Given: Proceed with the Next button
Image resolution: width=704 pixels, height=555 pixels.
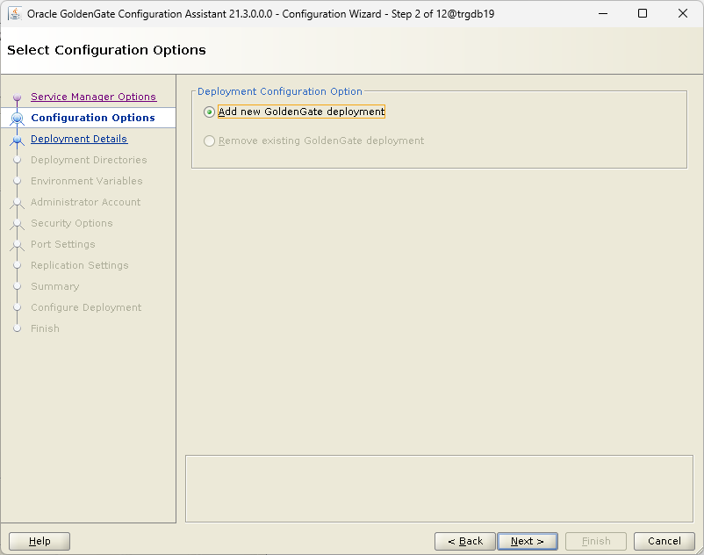Looking at the screenshot, I should [528, 541].
